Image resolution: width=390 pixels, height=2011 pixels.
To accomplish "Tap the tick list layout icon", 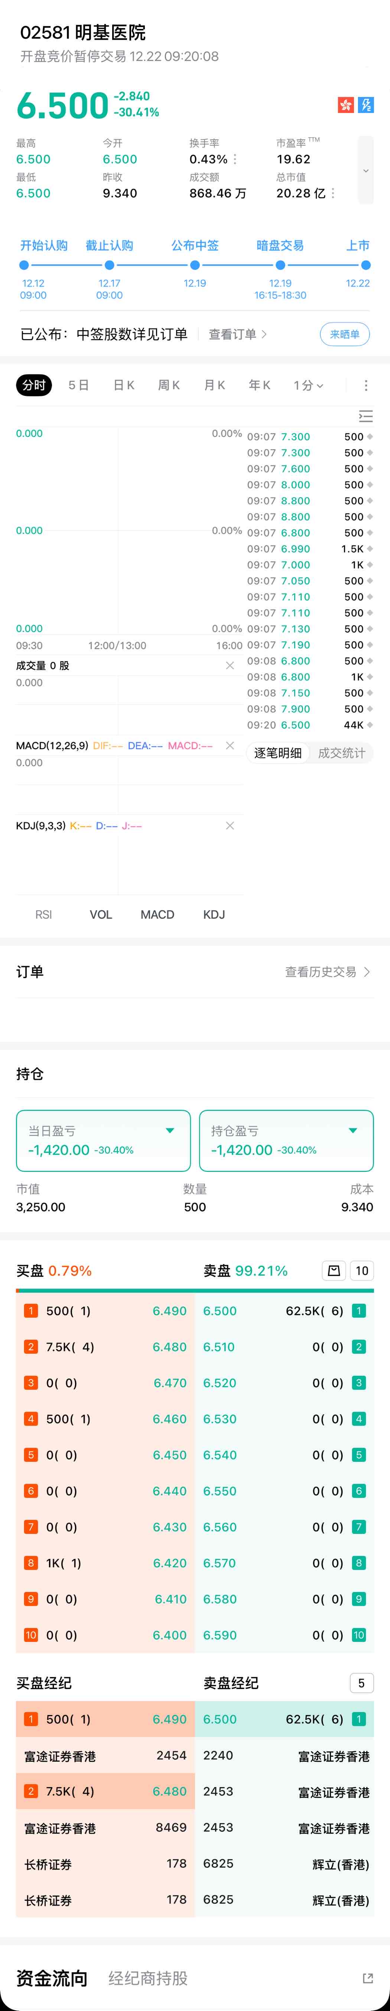I will click(x=365, y=416).
